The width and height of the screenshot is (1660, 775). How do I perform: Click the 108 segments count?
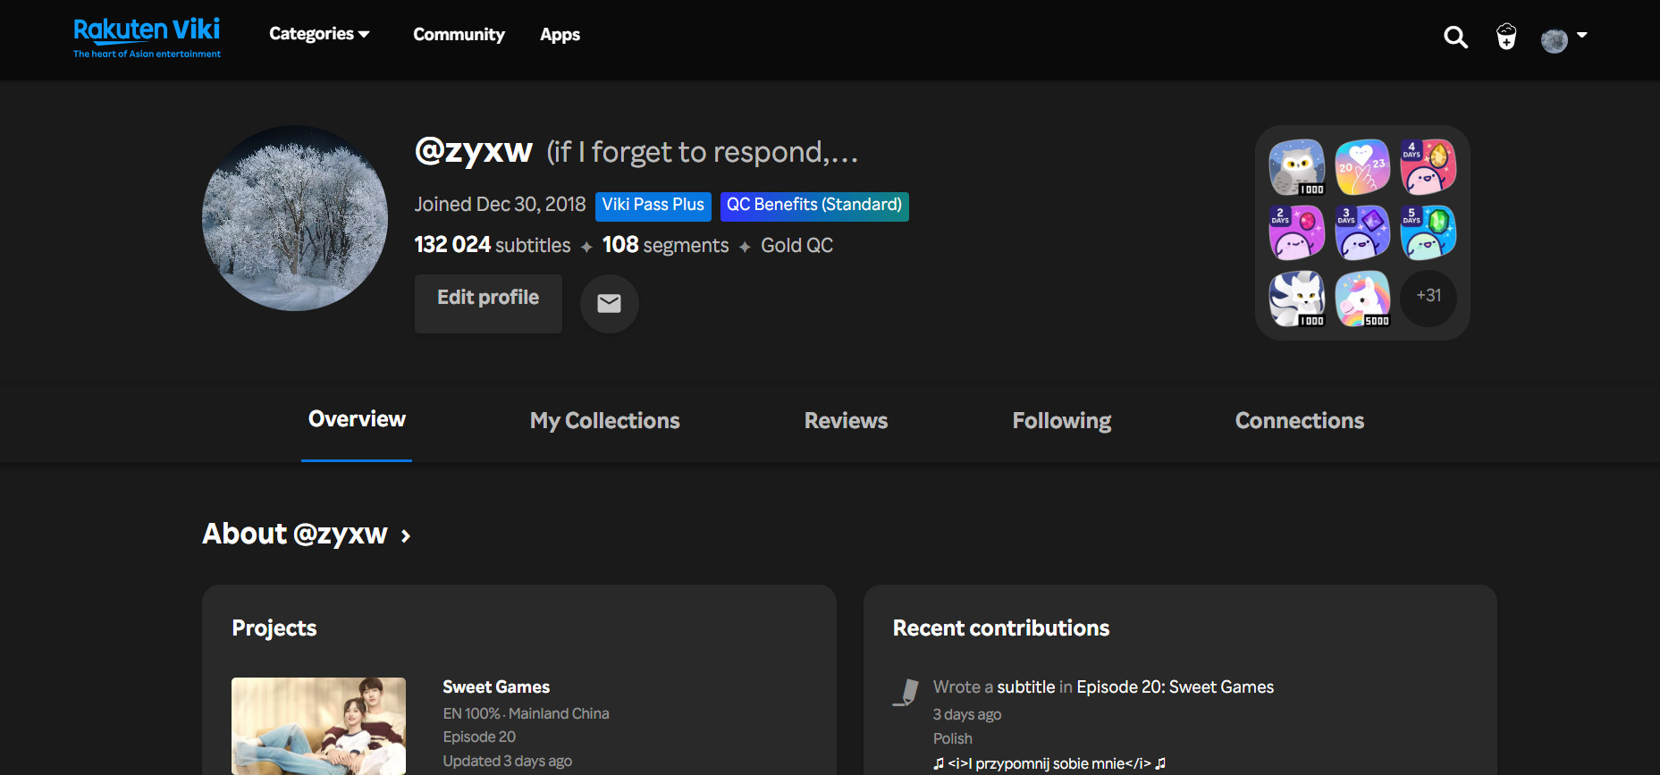(x=665, y=245)
